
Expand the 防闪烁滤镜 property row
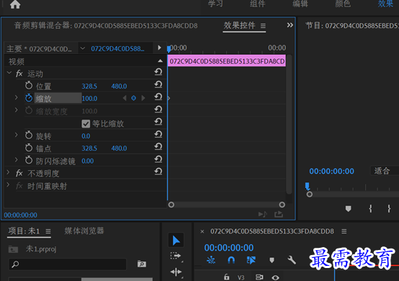coord(16,160)
